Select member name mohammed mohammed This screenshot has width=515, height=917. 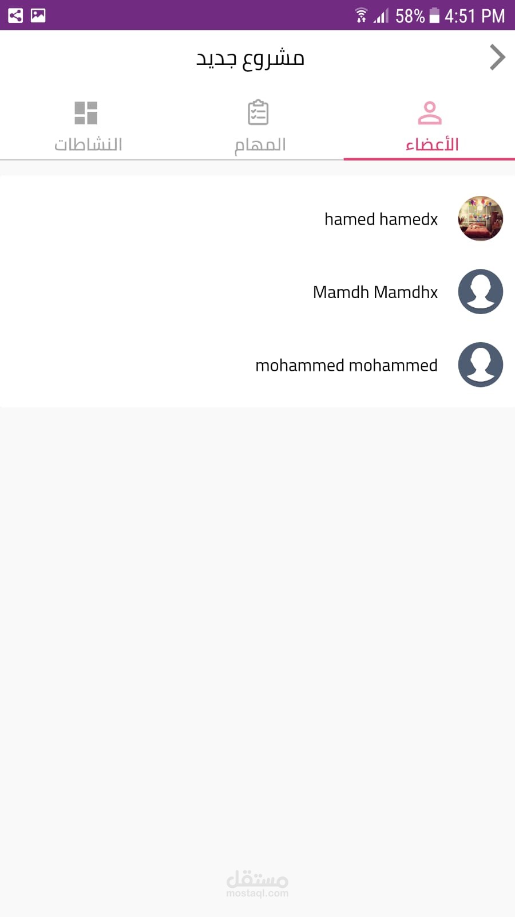[x=346, y=366]
